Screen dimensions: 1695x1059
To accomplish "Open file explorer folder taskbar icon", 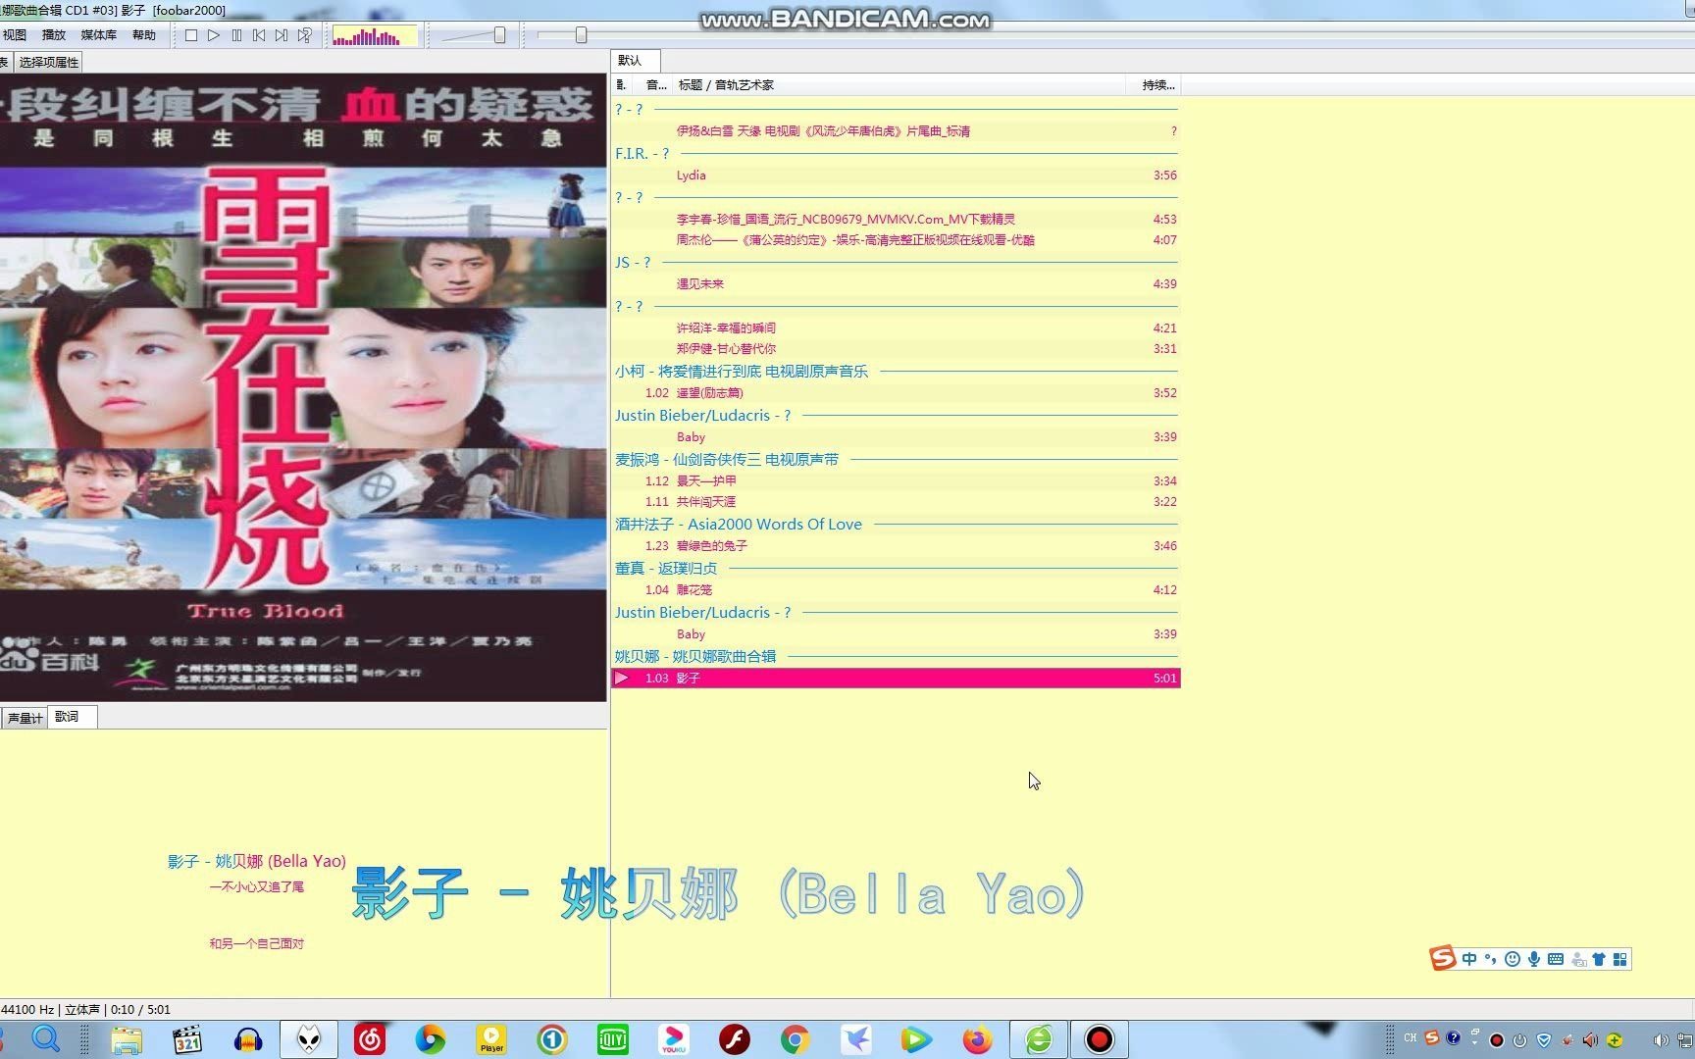I will tap(127, 1039).
